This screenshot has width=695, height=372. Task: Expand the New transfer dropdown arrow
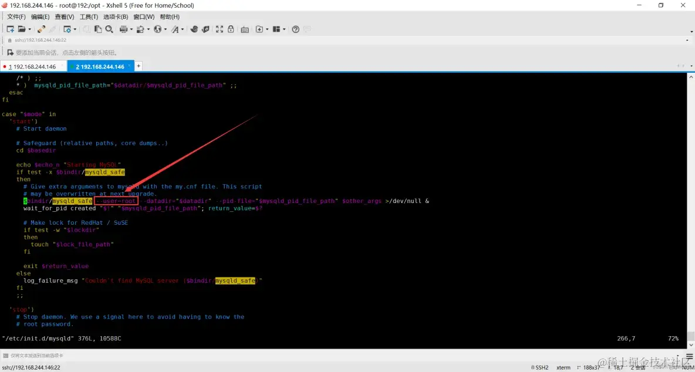[x=267, y=29]
